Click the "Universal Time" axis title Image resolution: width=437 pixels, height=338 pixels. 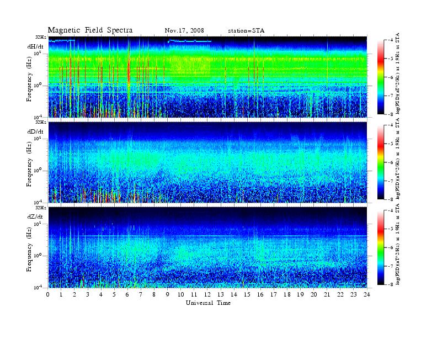[x=208, y=303]
